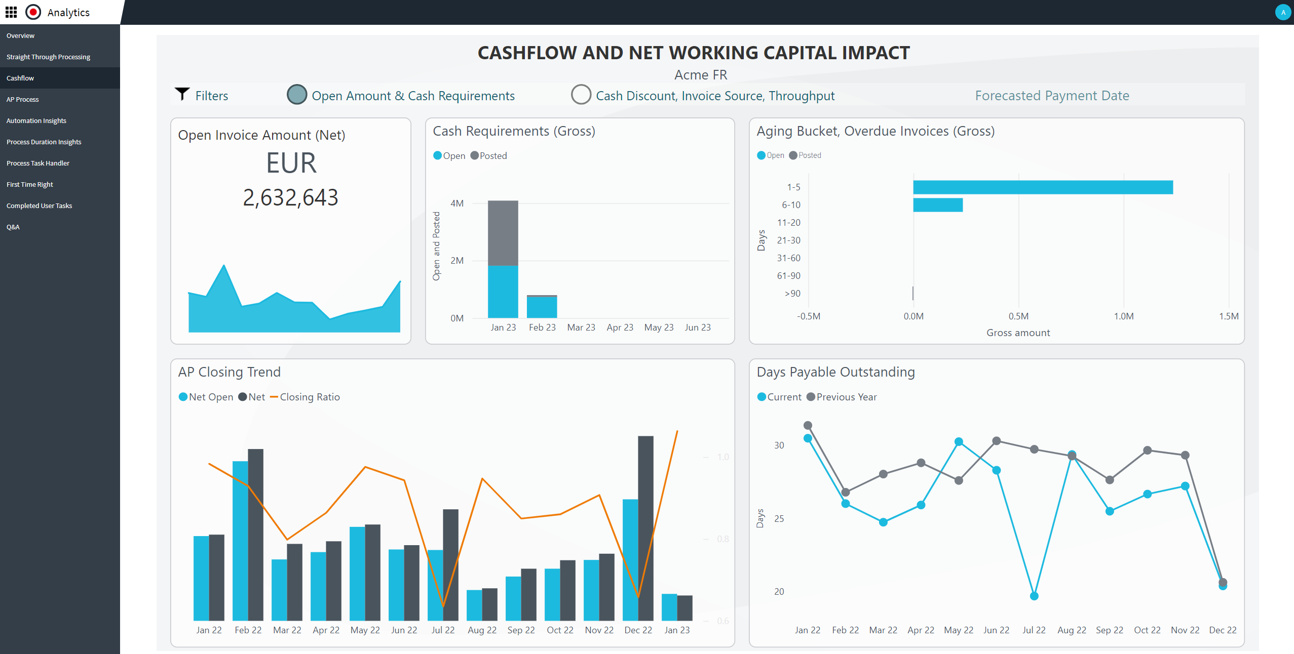
Task: Open the AP Process sidebar page
Action: click(23, 99)
